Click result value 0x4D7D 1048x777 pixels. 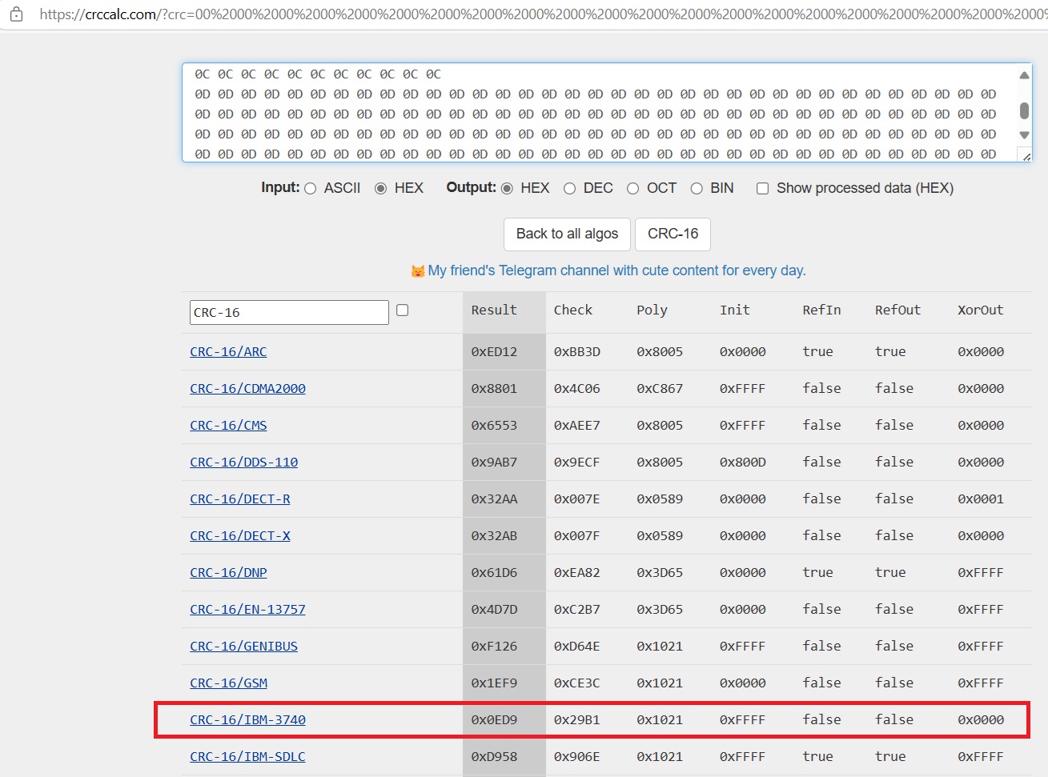494,609
